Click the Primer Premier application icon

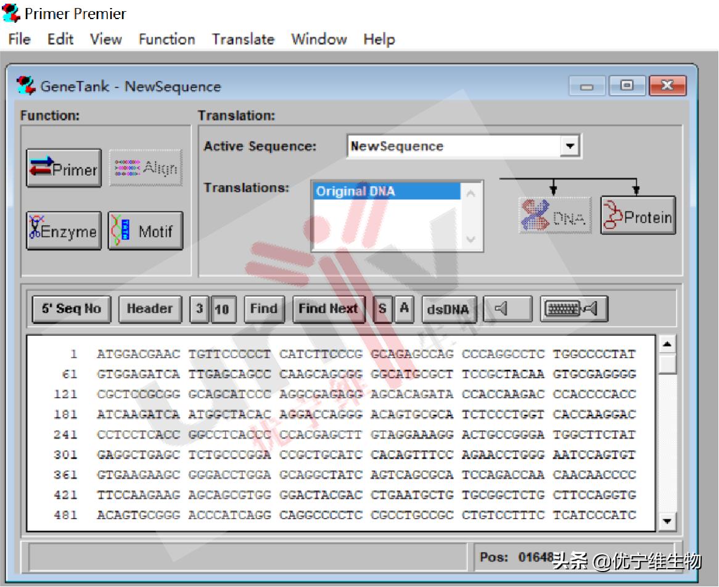[11, 13]
